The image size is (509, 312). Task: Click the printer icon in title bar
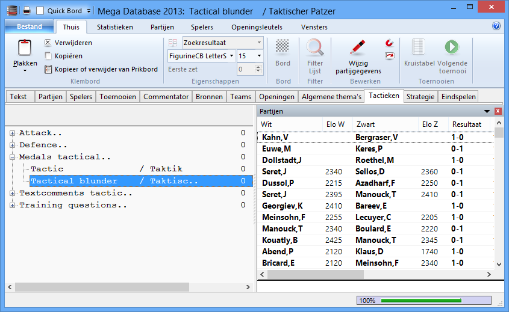(27, 11)
